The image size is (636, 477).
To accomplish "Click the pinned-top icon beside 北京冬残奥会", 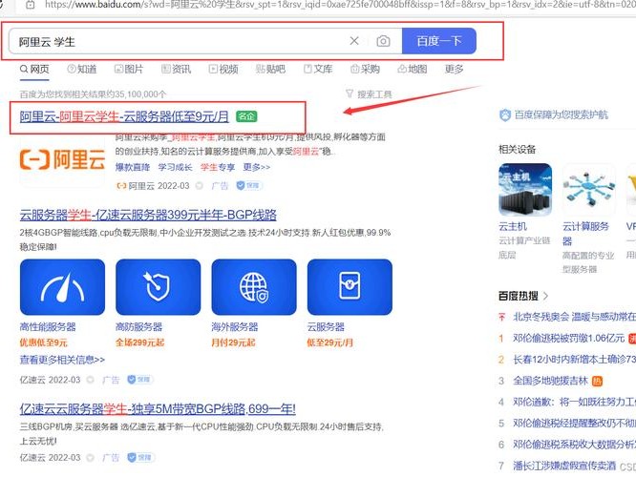I will (x=501, y=317).
